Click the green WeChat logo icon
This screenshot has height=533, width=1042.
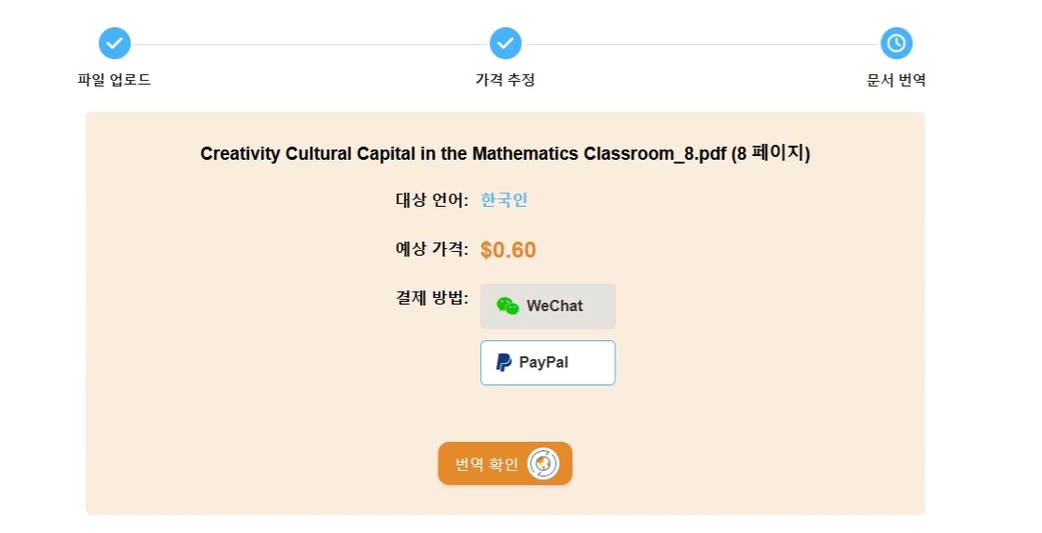click(x=507, y=306)
